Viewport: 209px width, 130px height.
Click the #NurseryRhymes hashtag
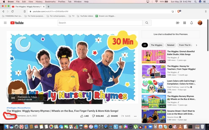pyautogui.click(x=24, y=108)
